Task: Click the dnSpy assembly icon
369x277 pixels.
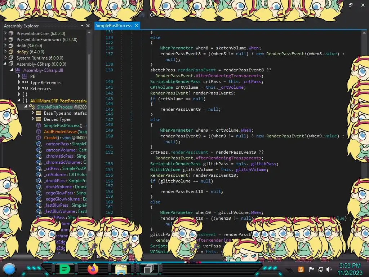Action: coord(11,52)
